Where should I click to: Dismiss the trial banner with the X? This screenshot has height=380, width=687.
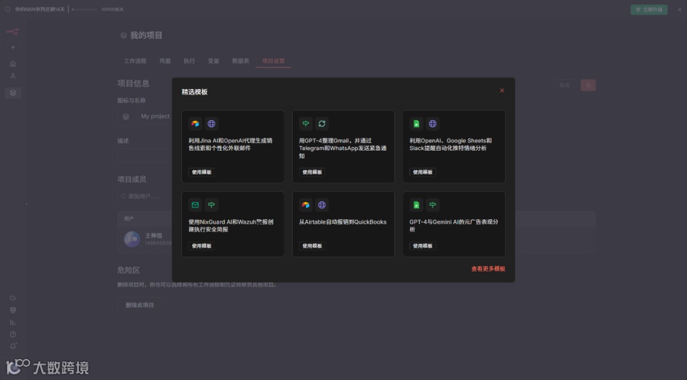[679, 10]
